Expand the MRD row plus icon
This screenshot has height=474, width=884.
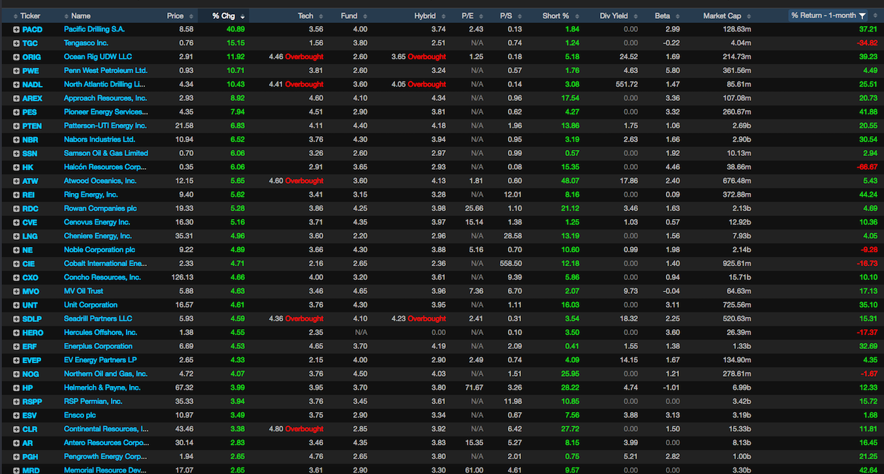point(16,470)
